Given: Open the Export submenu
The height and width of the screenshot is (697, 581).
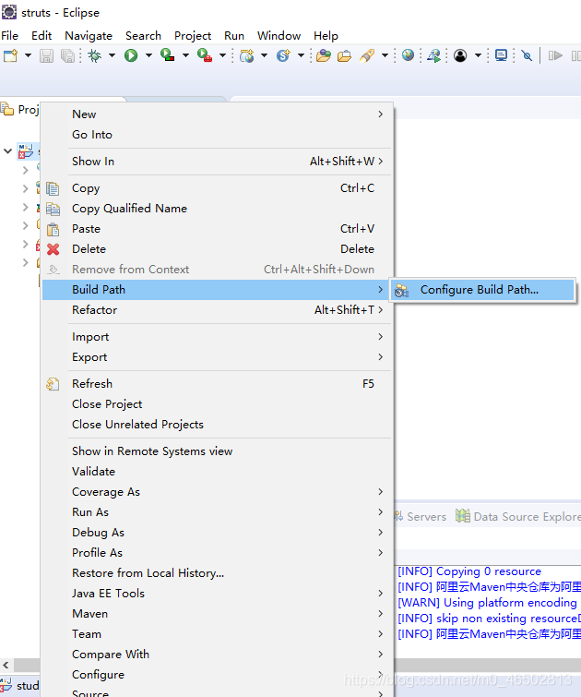Looking at the screenshot, I should point(217,357).
